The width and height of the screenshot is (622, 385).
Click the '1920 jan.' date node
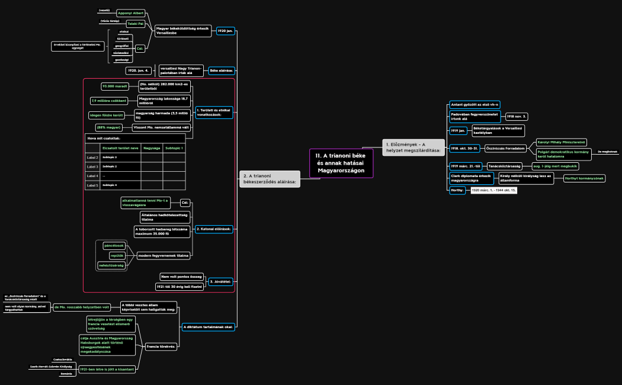225,30
